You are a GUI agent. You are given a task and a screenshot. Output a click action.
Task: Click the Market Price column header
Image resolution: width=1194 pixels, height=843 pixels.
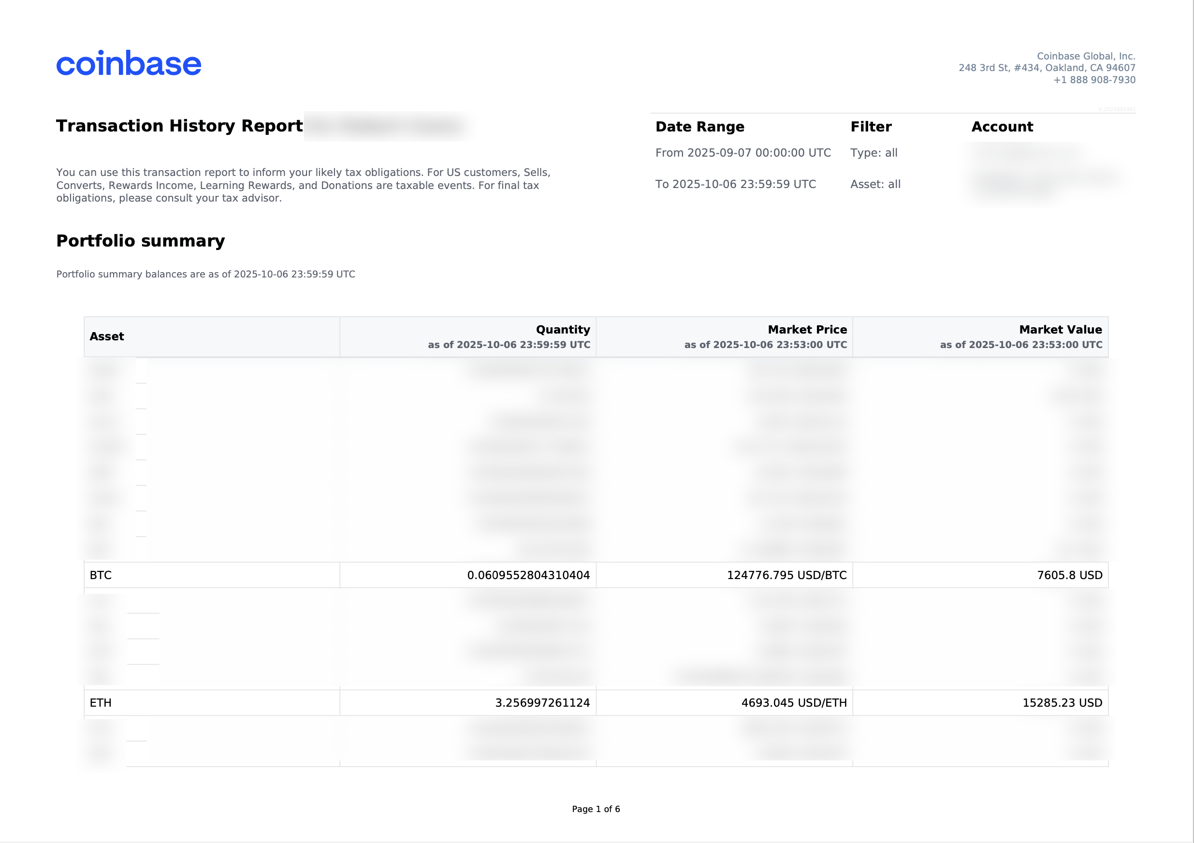[807, 330]
